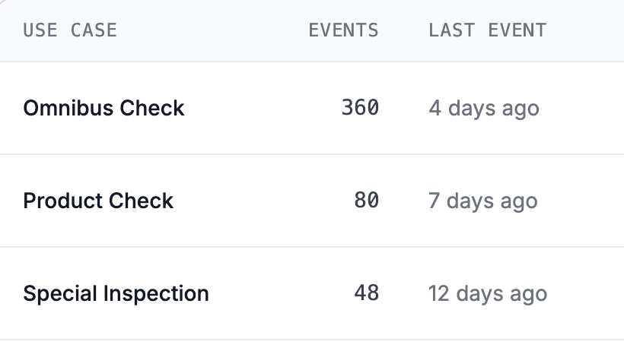Click the '7 days ago' timestamp

(483, 201)
